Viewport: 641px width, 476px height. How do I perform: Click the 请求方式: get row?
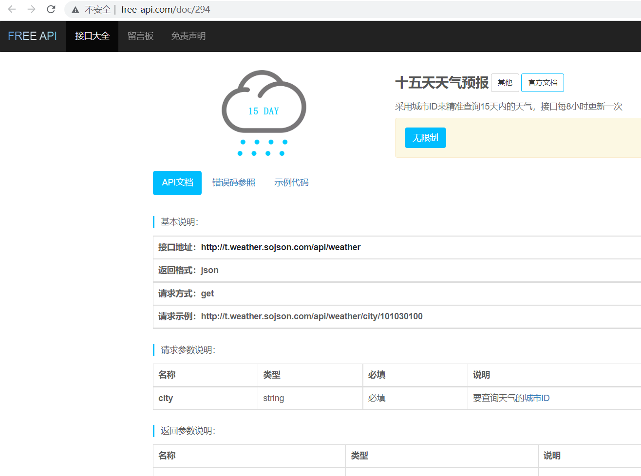tap(397, 293)
